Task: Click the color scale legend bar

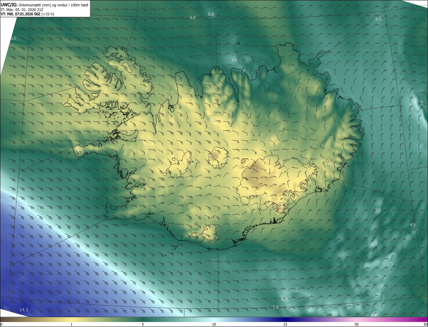Action: pyautogui.click(x=214, y=319)
